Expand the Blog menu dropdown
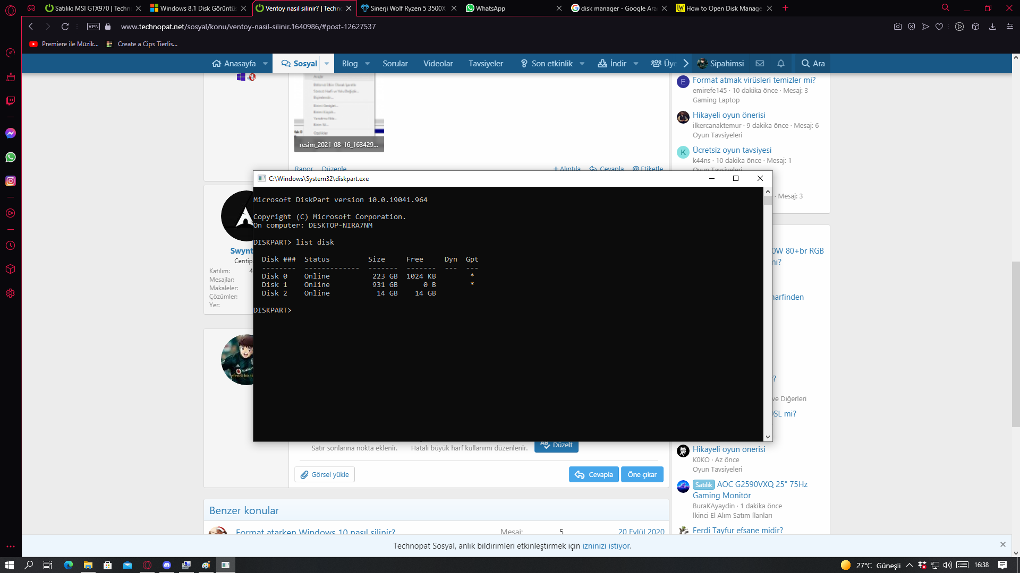 pos(367,63)
